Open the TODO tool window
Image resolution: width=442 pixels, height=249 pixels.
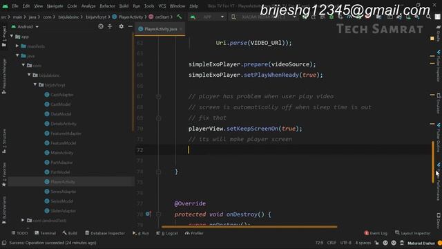tap(19, 233)
